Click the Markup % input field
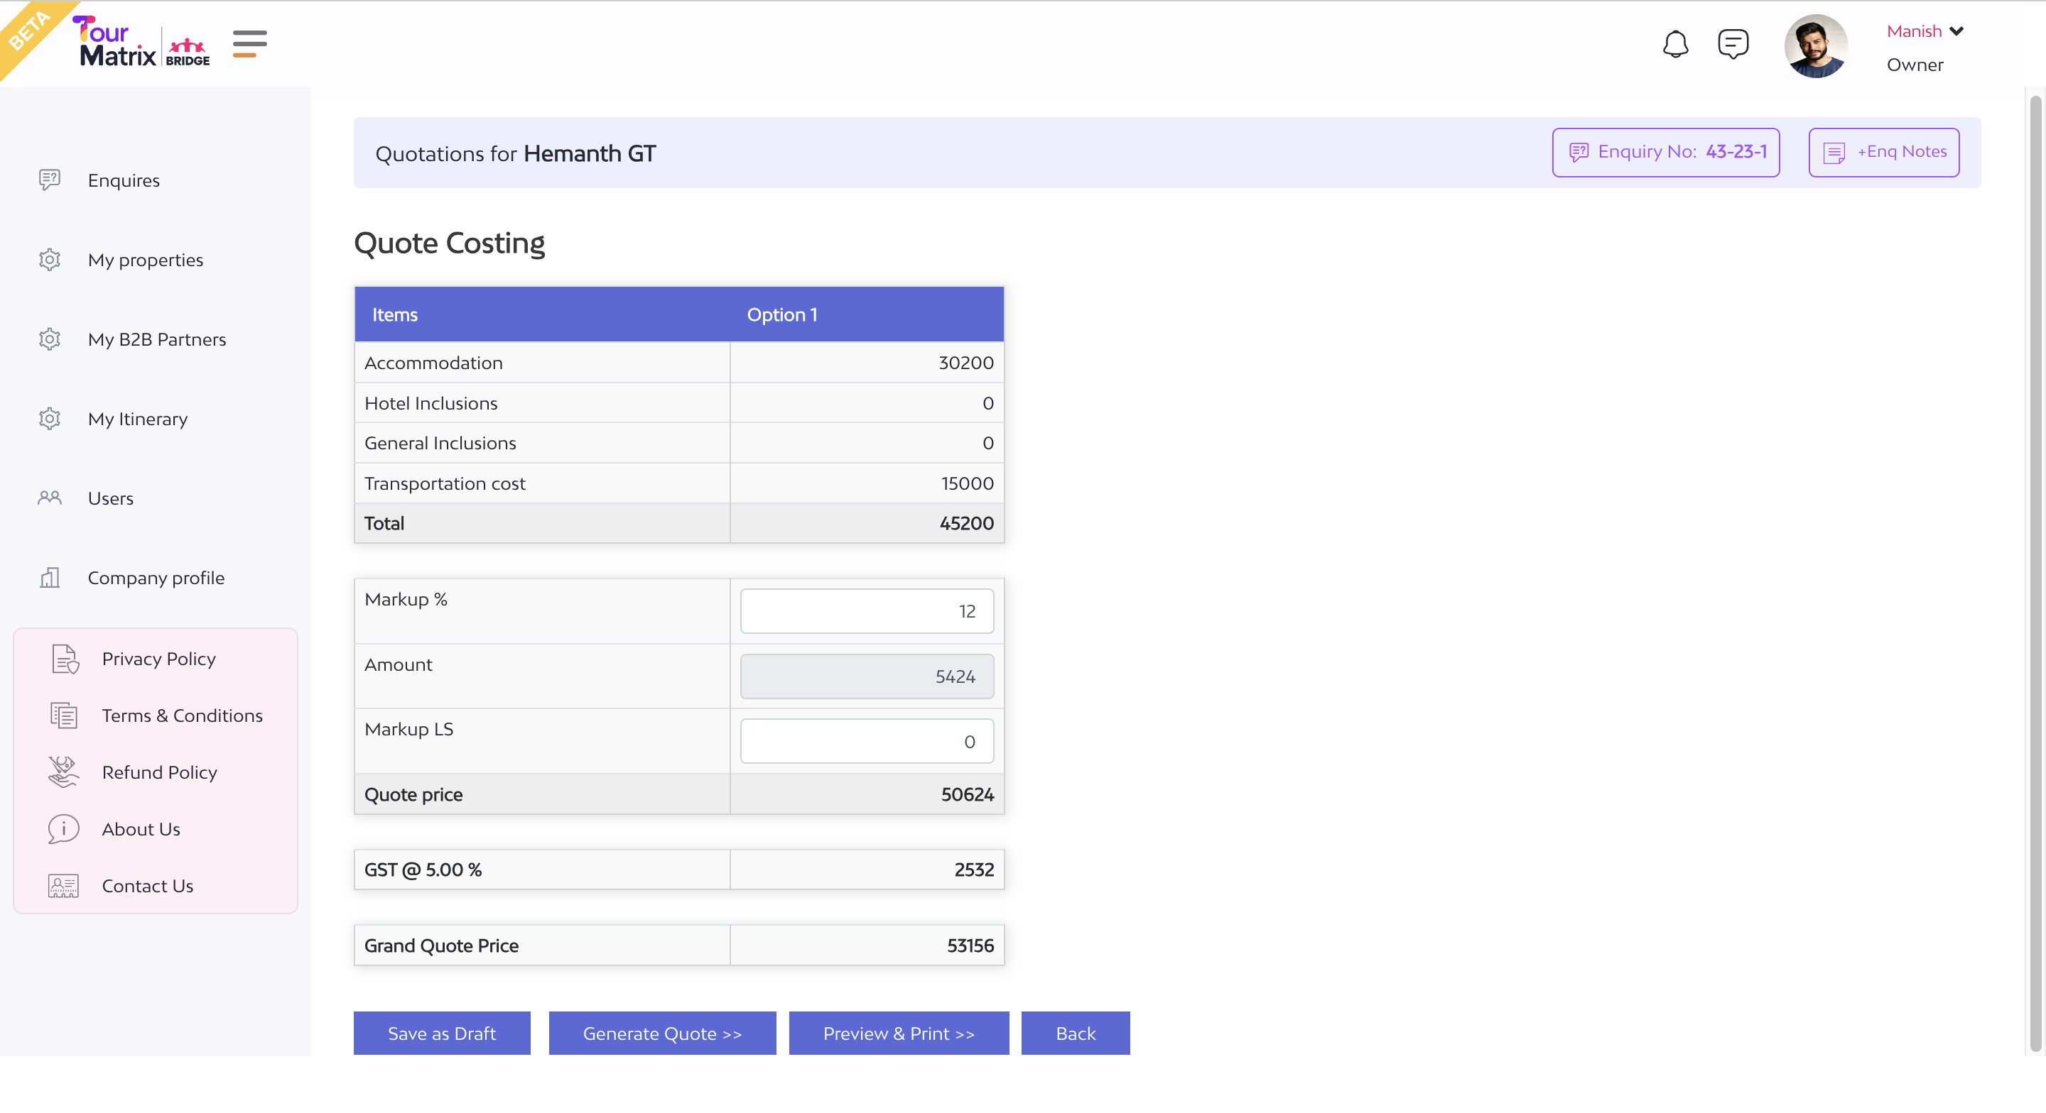 pos(867,611)
